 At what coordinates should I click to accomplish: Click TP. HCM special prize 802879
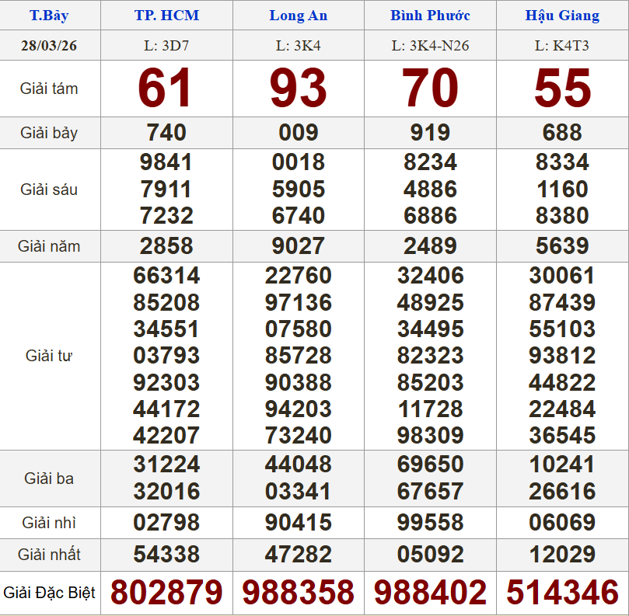pyautogui.click(x=166, y=593)
